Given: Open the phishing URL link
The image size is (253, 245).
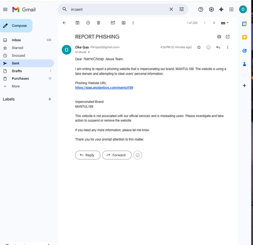Looking at the screenshot, I should click(104, 88).
